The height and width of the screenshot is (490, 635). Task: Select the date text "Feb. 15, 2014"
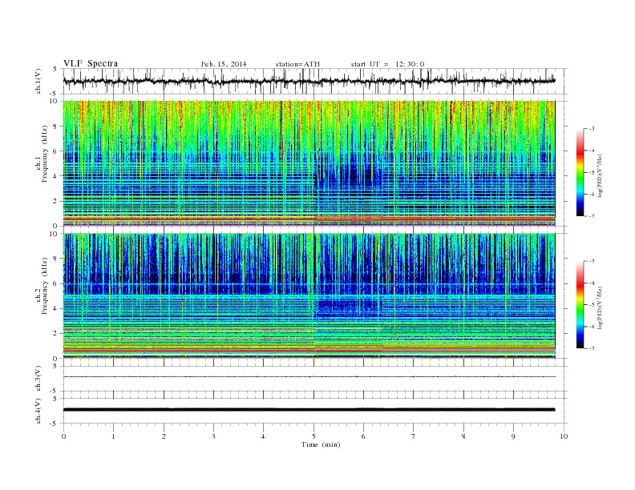click(x=224, y=64)
